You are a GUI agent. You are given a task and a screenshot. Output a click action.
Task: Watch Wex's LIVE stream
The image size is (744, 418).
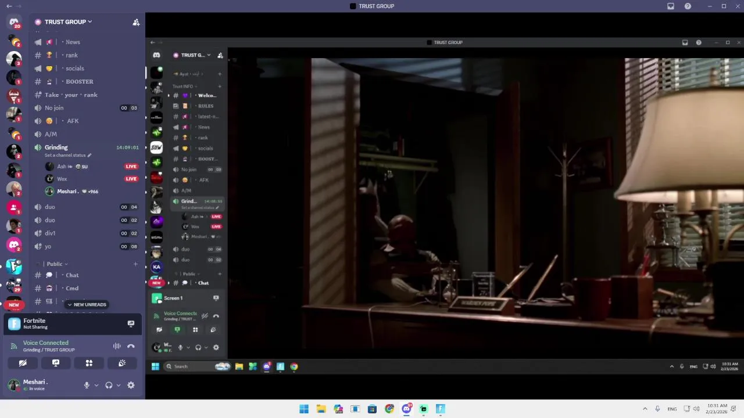tap(131, 179)
